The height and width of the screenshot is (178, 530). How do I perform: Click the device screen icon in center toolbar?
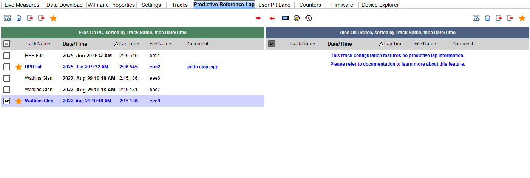[x=285, y=18]
